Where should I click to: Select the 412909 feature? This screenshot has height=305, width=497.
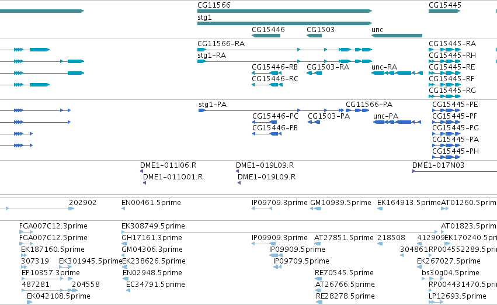[x=419, y=244]
